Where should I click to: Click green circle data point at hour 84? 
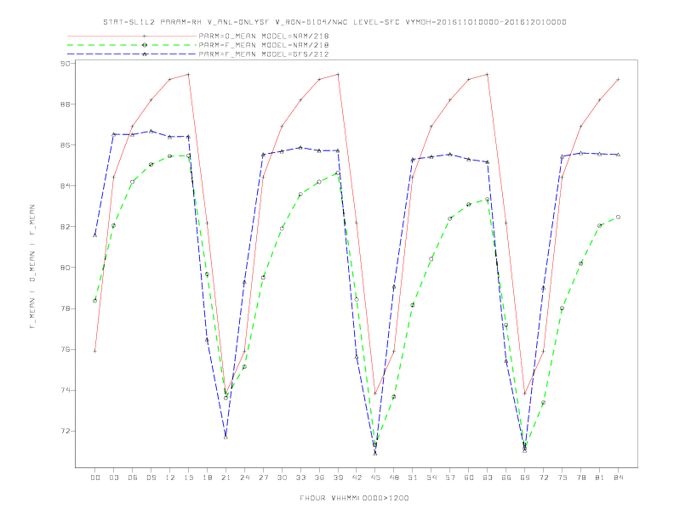(x=619, y=218)
